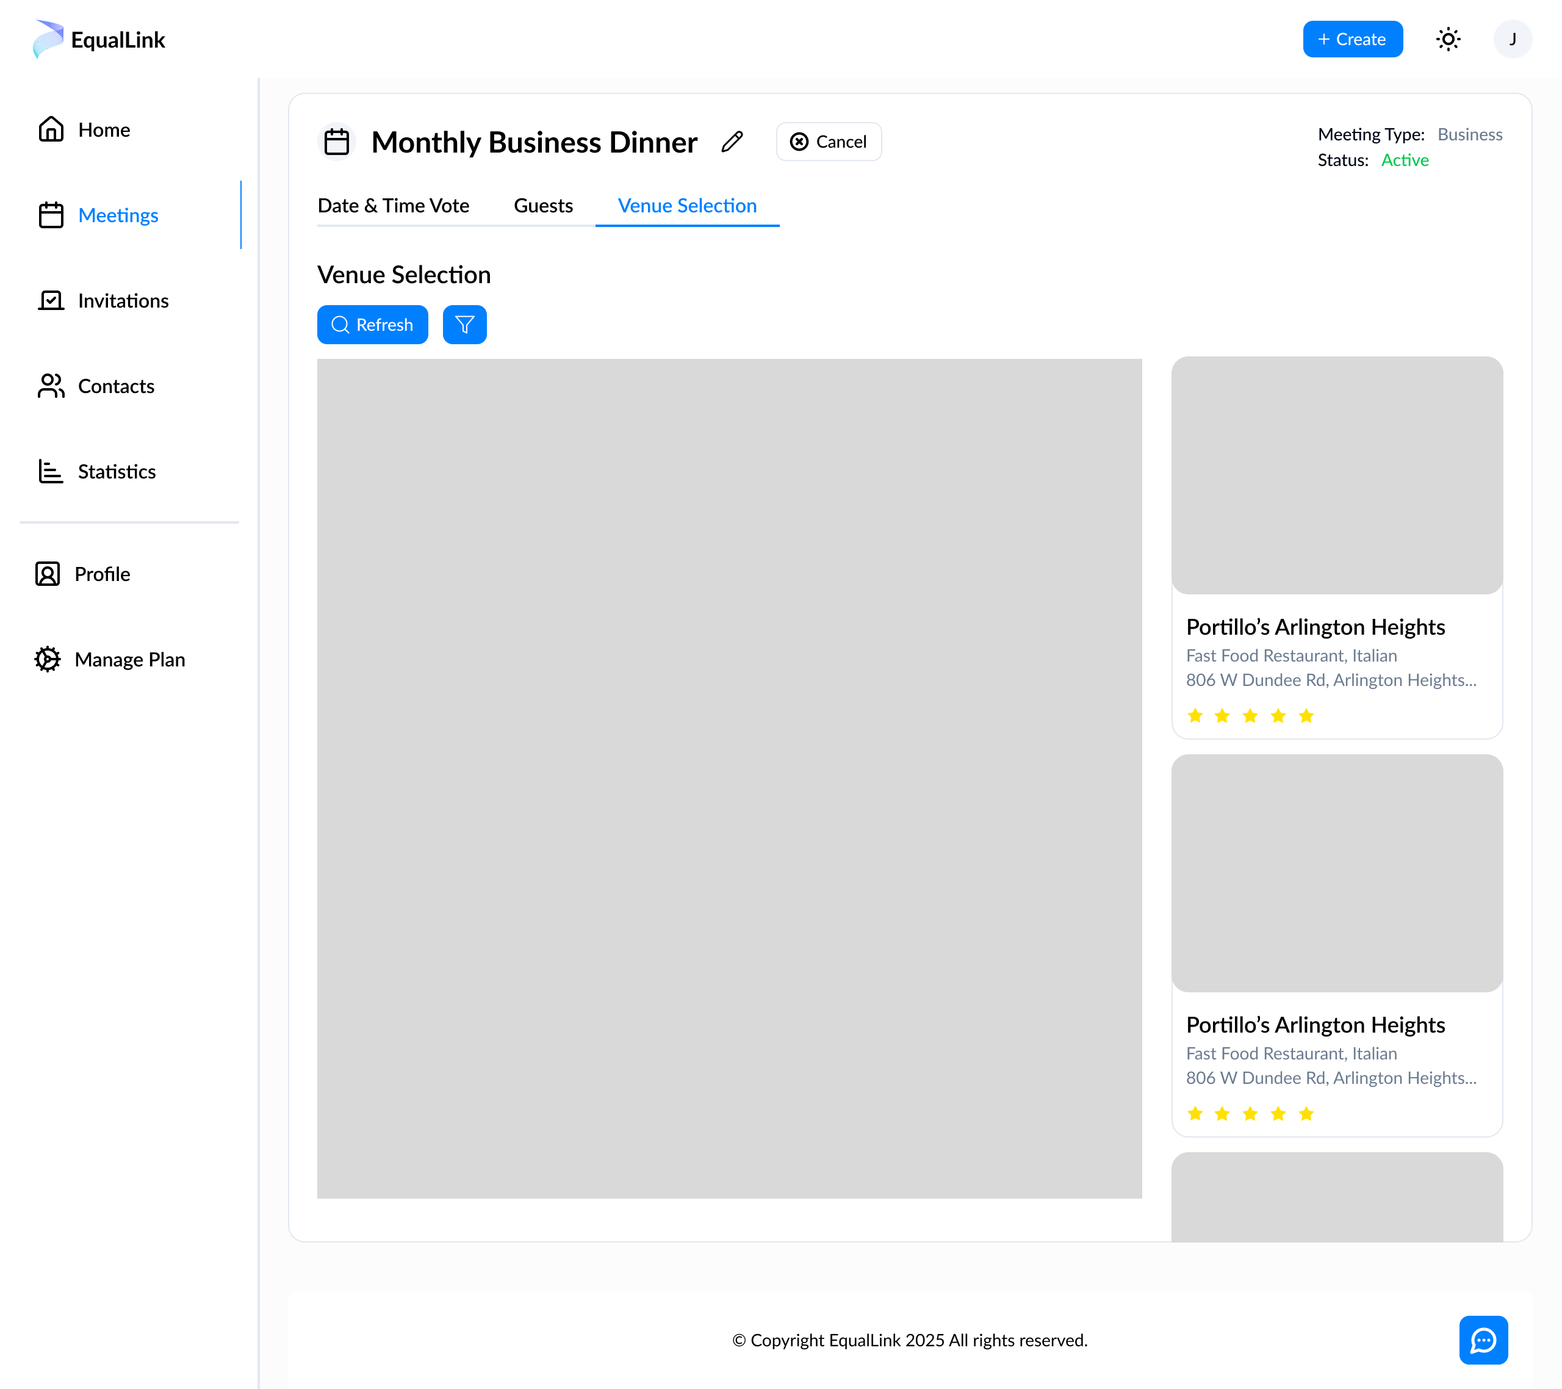Open Invitations from the sidebar
This screenshot has width=1562, height=1389.
(122, 300)
